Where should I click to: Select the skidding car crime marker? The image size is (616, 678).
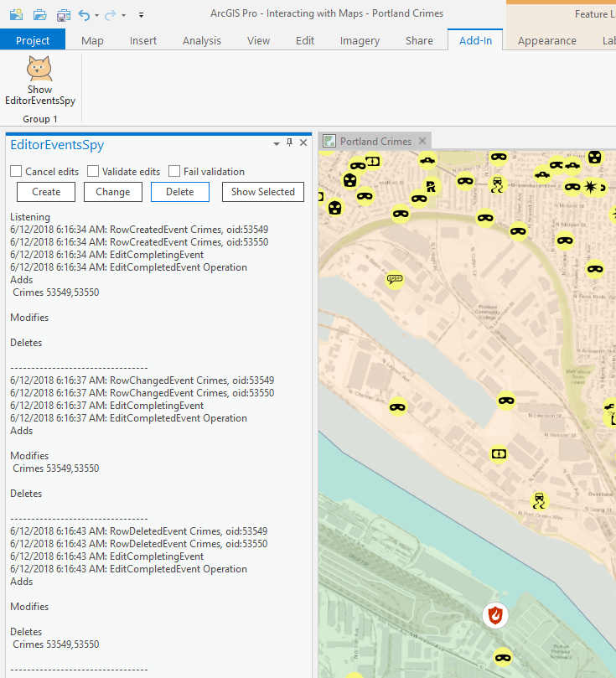[541, 500]
